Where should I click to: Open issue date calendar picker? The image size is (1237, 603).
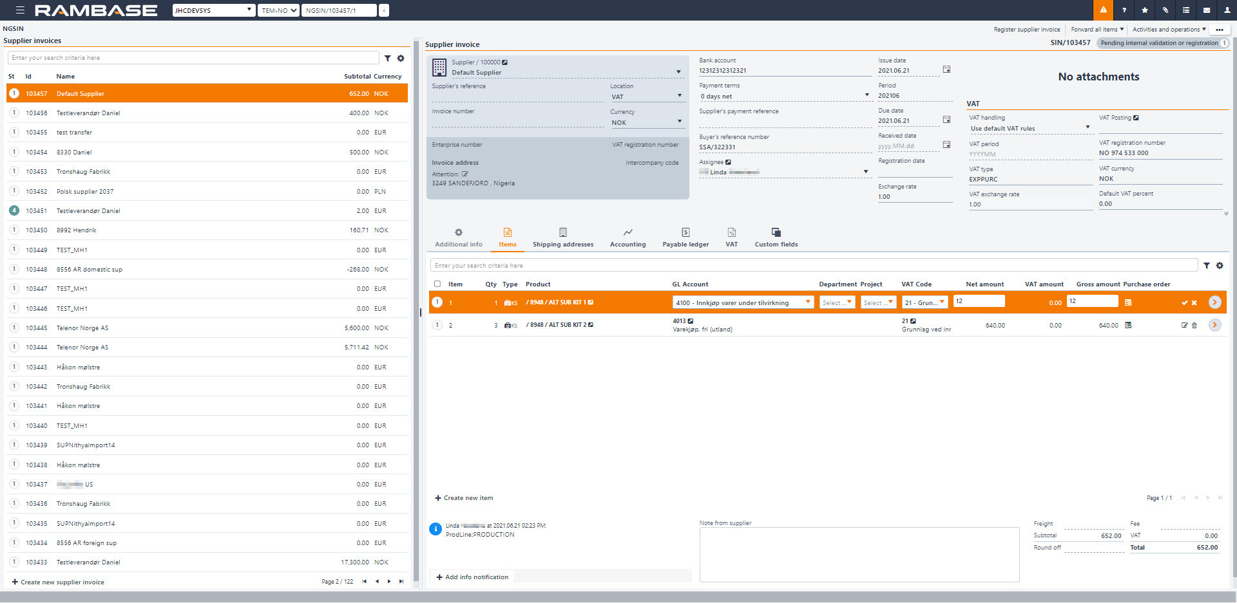click(946, 70)
